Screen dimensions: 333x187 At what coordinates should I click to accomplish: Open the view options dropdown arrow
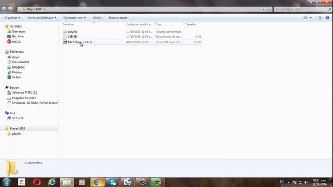pos(311,18)
